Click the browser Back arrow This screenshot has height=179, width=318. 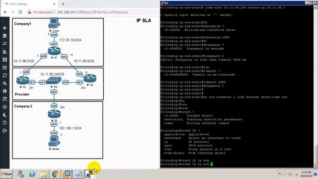pyautogui.click(x=5, y=12)
